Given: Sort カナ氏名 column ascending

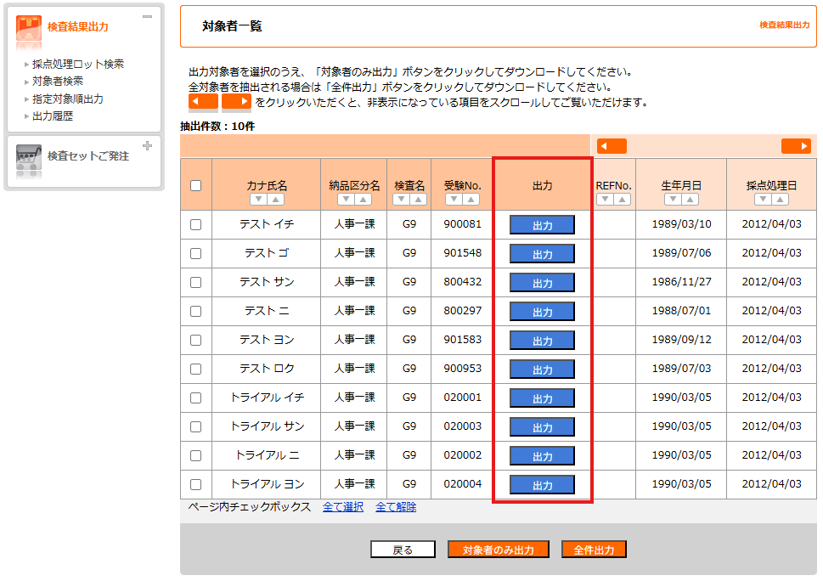Looking at the screenshot, I should [276, 200].
